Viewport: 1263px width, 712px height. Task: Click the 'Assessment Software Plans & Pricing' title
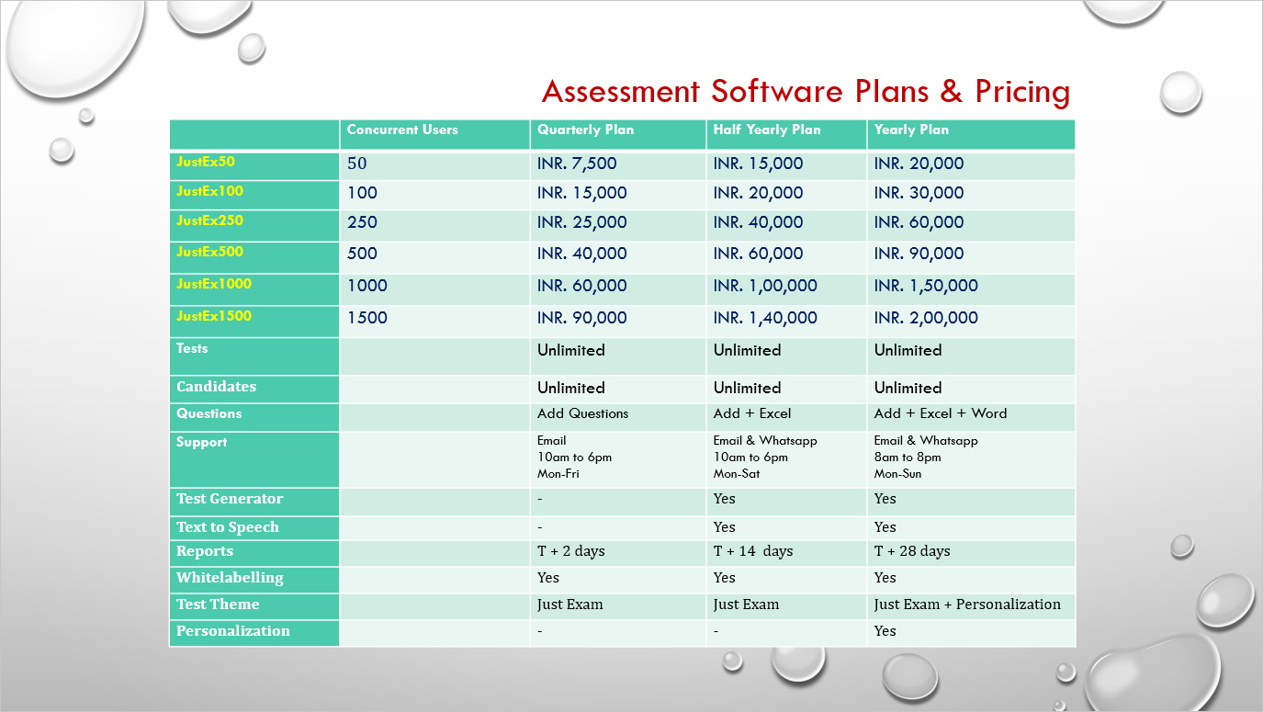tap(806, 92)
